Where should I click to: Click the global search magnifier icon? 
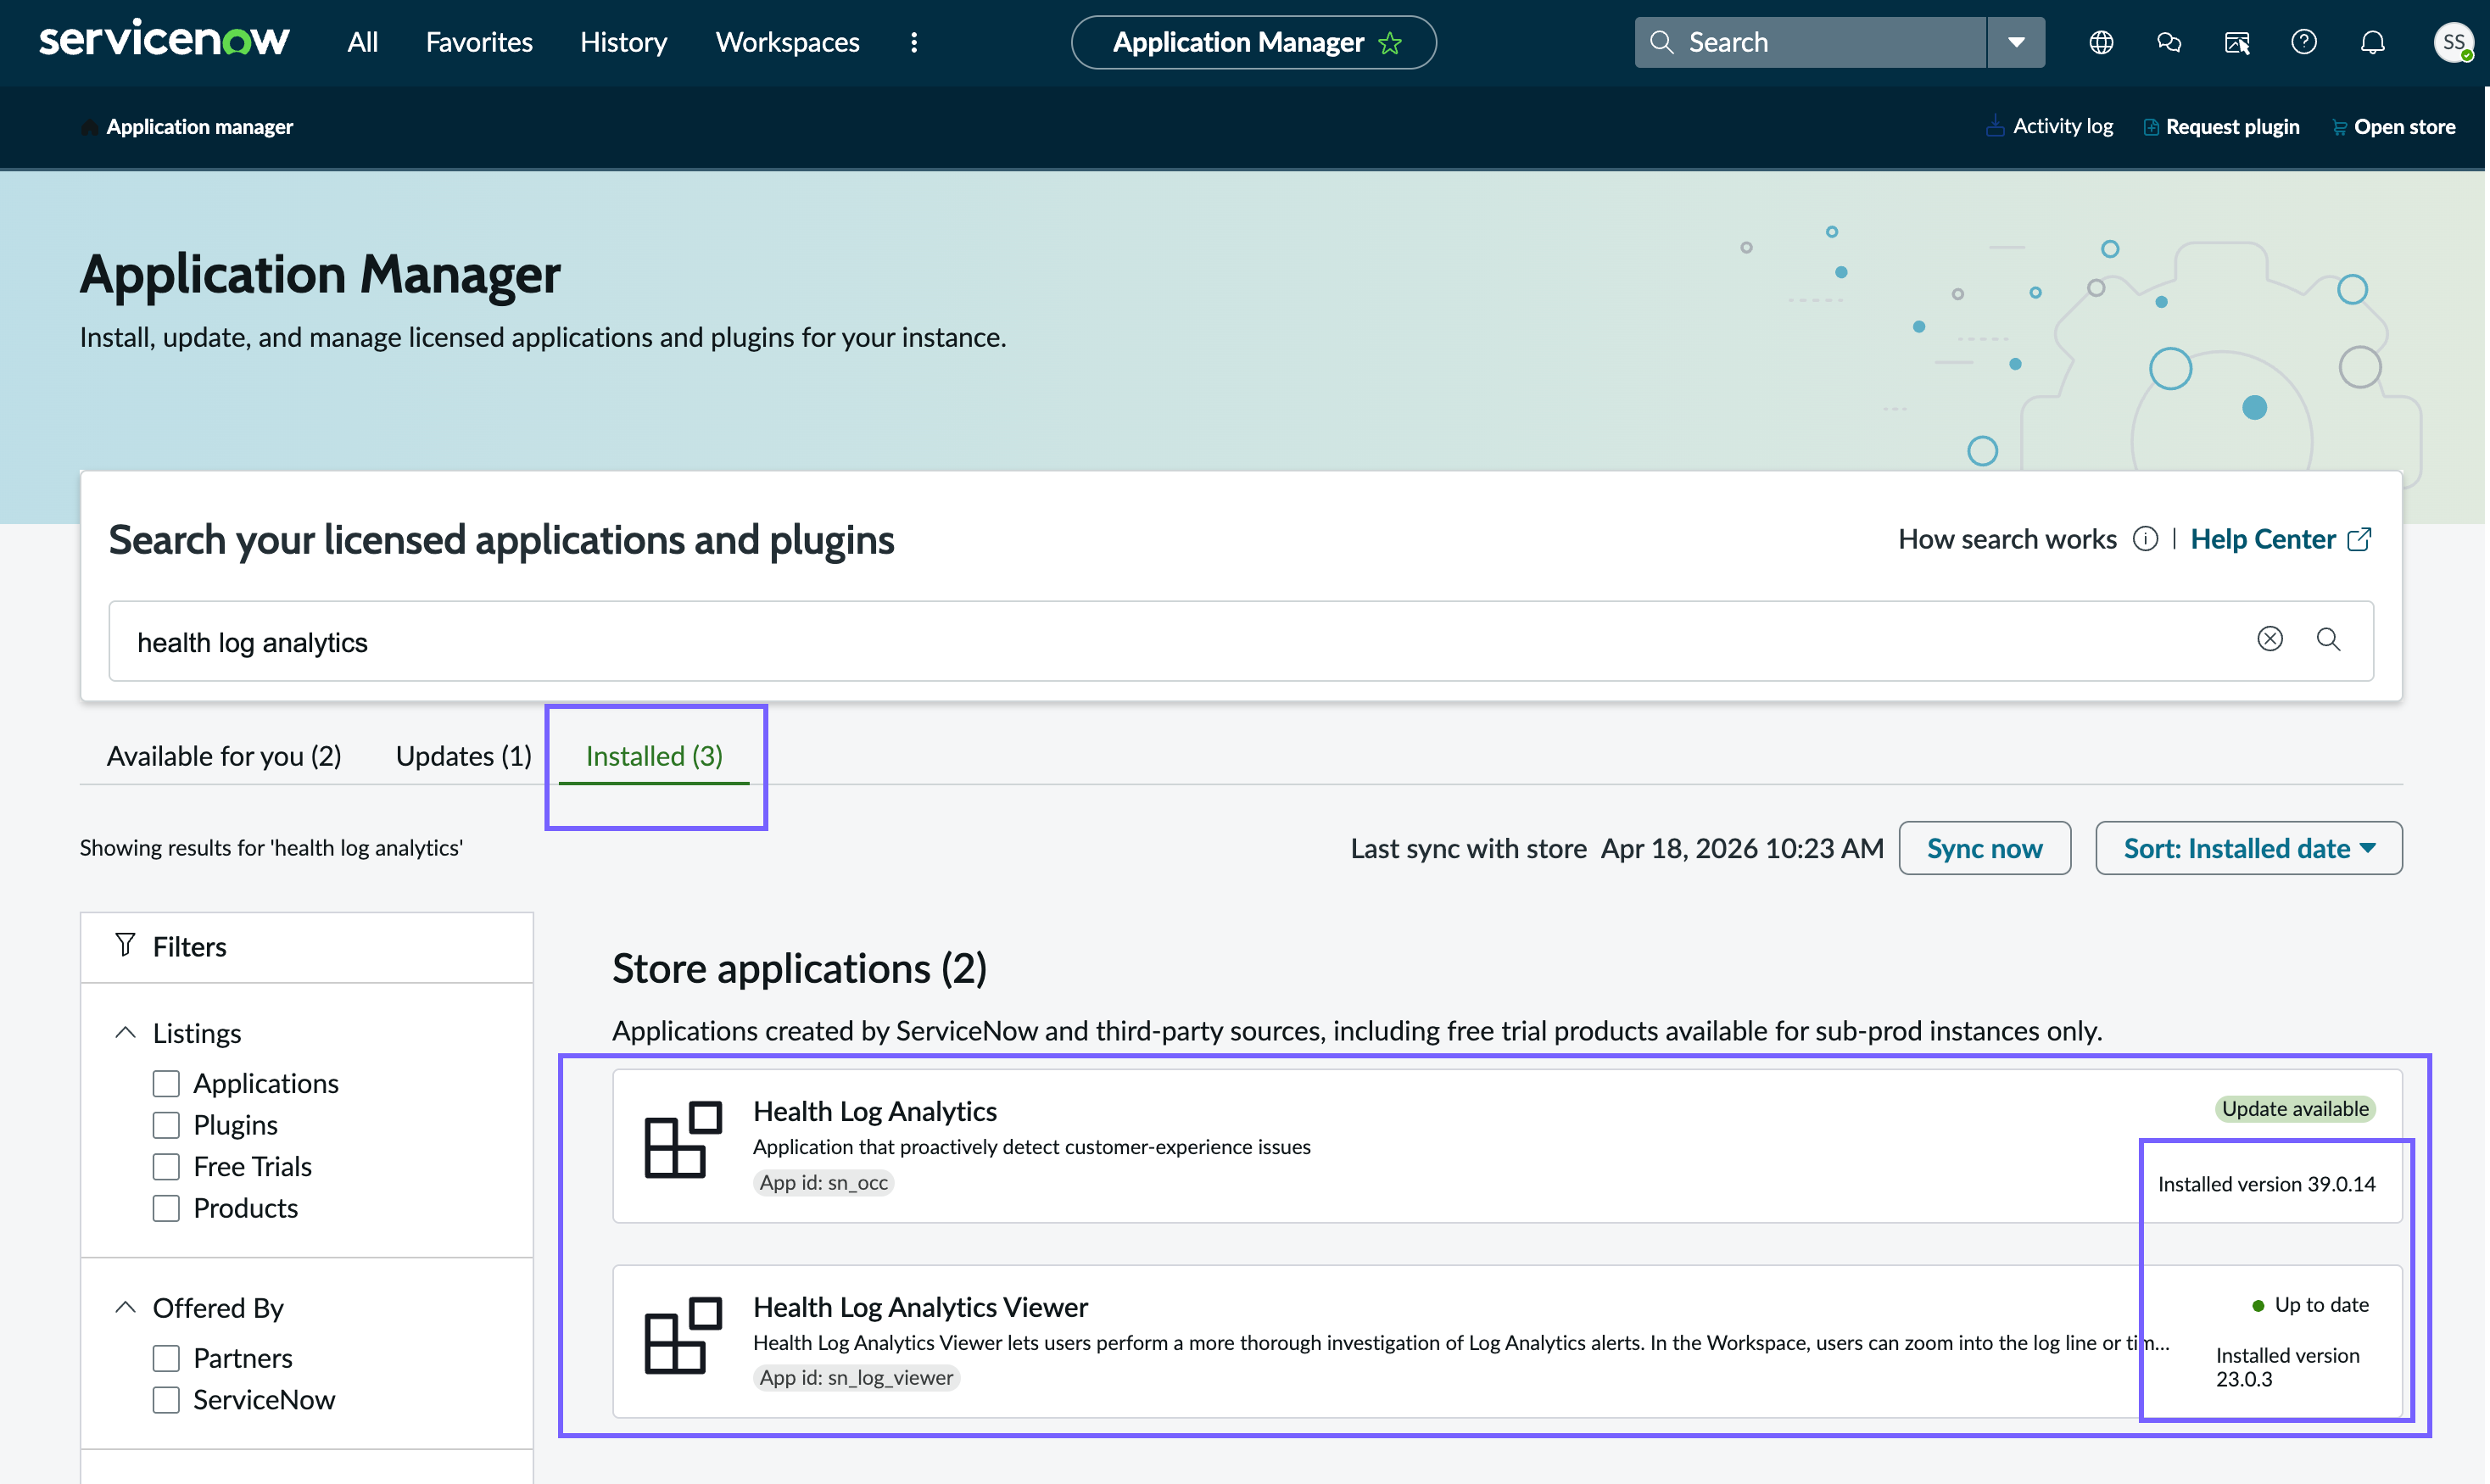(x=1661, y=42)
